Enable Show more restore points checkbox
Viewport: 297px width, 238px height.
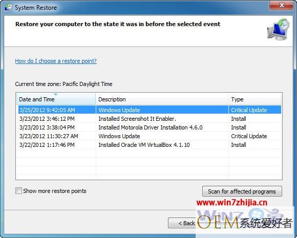(x=18, y=191)
